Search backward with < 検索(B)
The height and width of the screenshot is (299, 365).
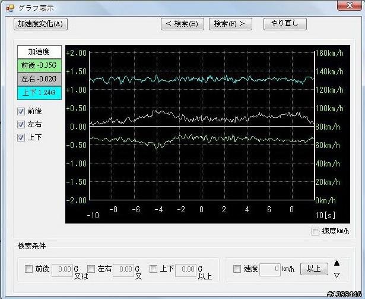pos(182,24)
